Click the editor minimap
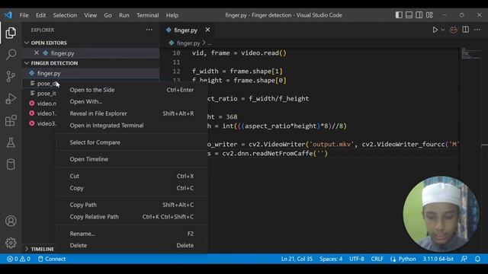Image resolution: width=488 pixels, height=274 pixels. click(471, 54)
